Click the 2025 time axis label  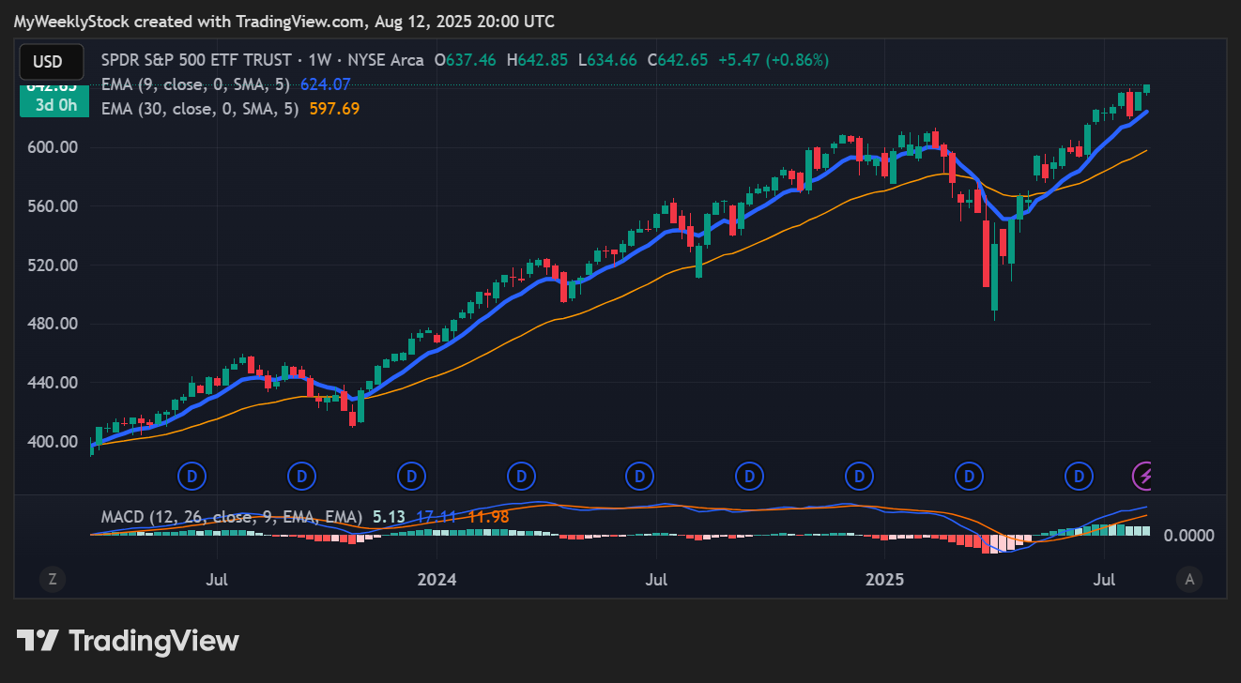coord(884,580)
